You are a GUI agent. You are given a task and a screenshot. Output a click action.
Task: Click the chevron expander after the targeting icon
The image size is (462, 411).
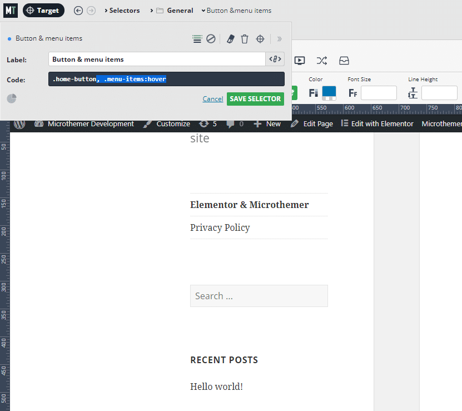[x=279, y=39]
